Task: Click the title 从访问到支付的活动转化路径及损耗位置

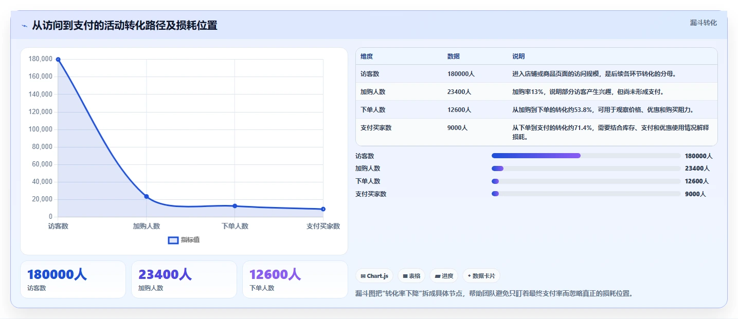Action: pos(124,25)
